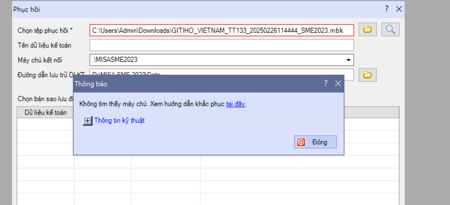Open the Máy chủ kết nối dropdown
This screenshot has height=205, width=450.
pyautogui.click(x=349, y=60)
